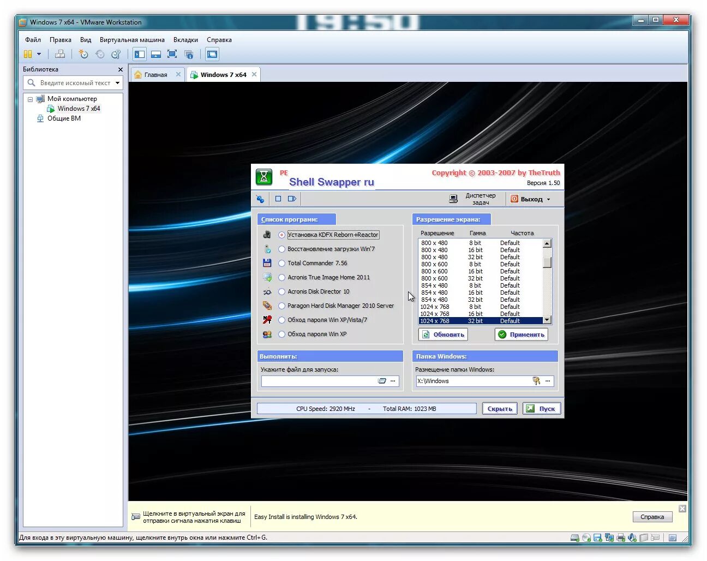Image resolution: width=707 pixels, height=561 pixels.
Task: Close the Easy Install notification bar
Action: pyautogui.click(x=682, y=509)
